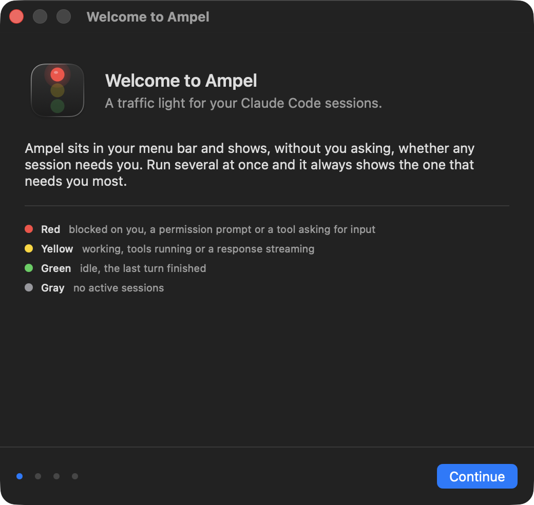Select the Green label in the legend
This screenshot has height=505, width=534.
point(56,268)
